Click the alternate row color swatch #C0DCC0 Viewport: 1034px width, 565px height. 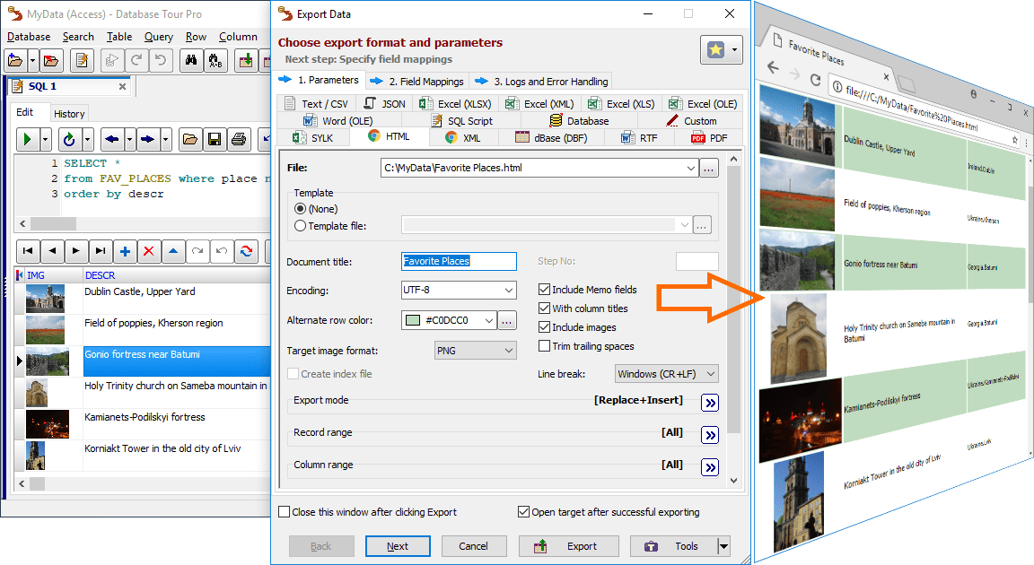pos(412,321)
